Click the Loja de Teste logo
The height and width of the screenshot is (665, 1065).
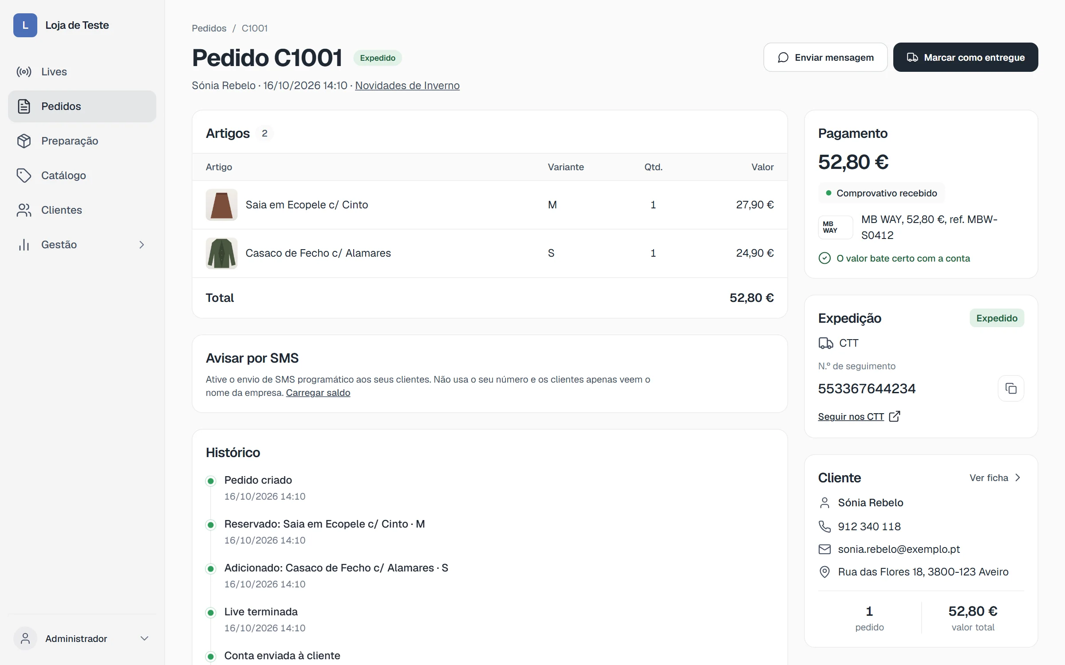(25, 25)
